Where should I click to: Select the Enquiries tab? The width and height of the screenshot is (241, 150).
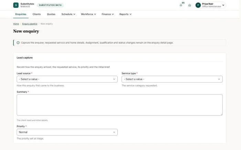tap(21, 14)
